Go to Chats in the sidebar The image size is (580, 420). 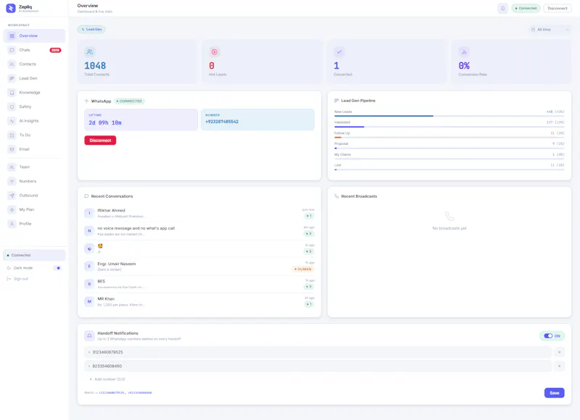point(34,50)
